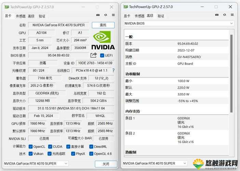Click the screenshot camera icon in right GPU-Z window
Screen dimensions: 240x171
tap(217, 15)
